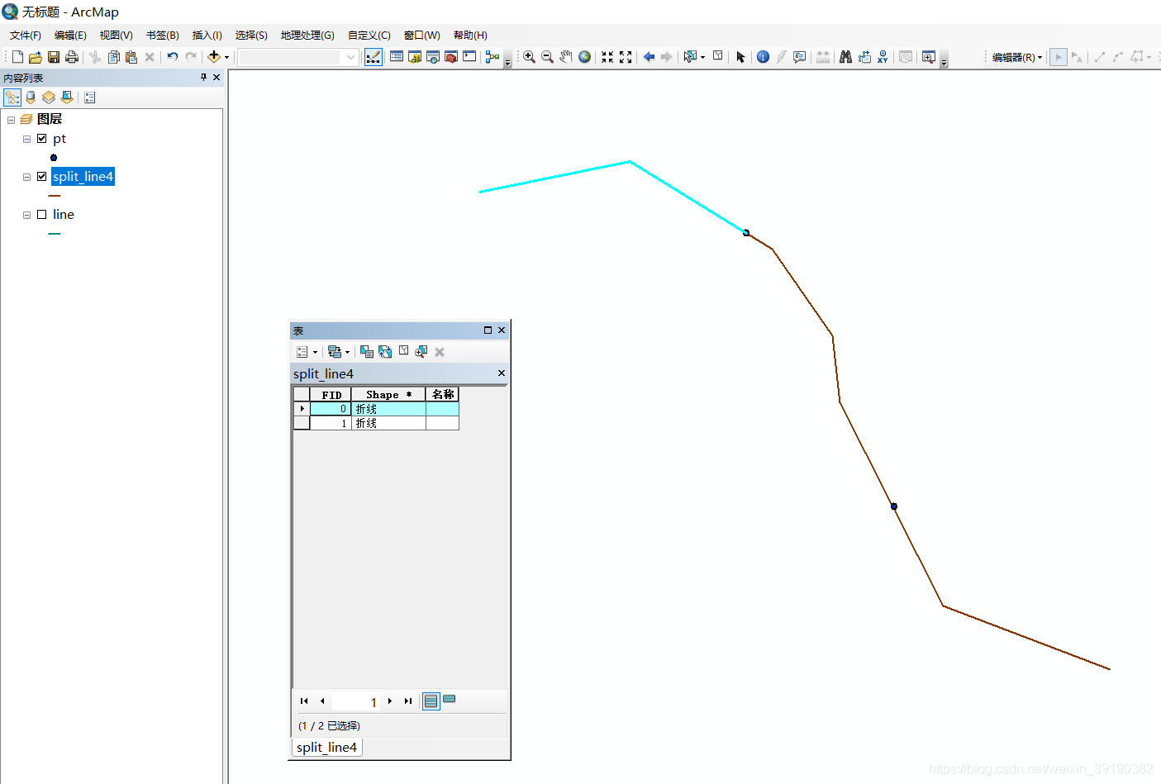
Task: Collapse the line layer legend
Action: [27, 215]
